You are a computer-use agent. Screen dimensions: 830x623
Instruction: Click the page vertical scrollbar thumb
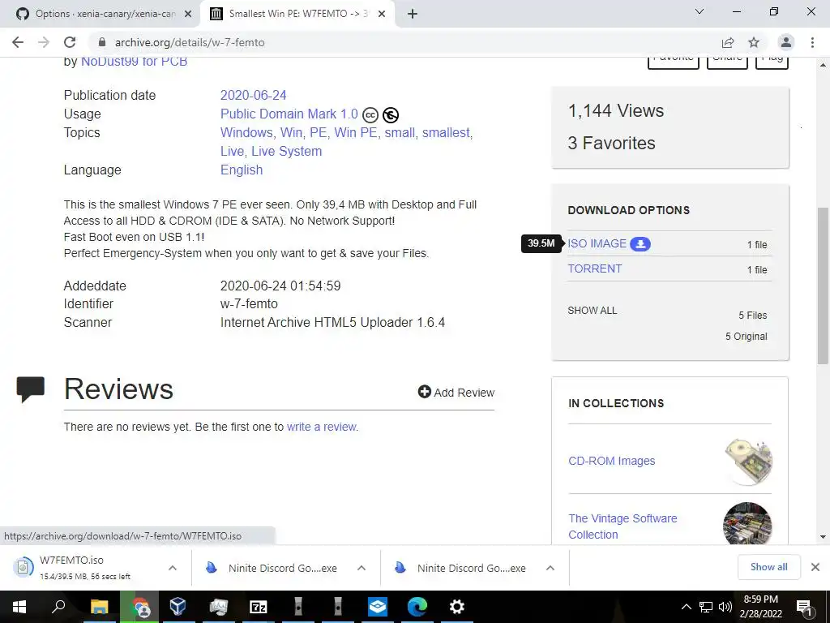click(x=823, y=286)
